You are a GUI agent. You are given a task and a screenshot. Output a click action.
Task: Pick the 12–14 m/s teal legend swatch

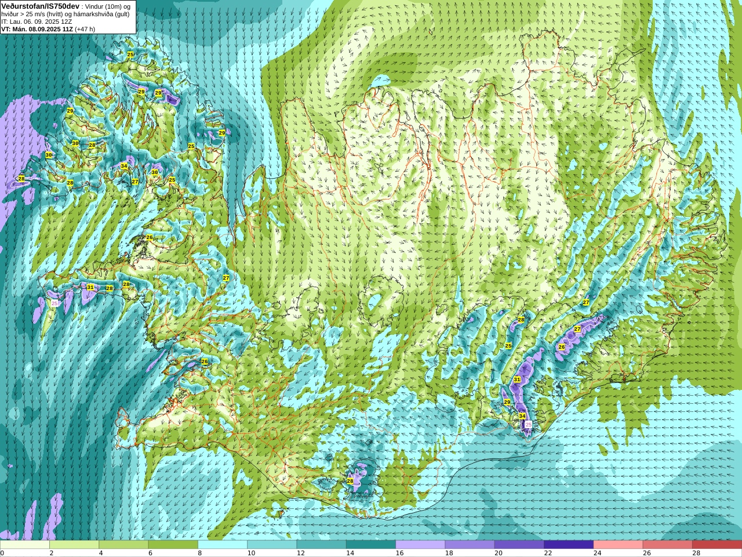click(x=321, y=545)
